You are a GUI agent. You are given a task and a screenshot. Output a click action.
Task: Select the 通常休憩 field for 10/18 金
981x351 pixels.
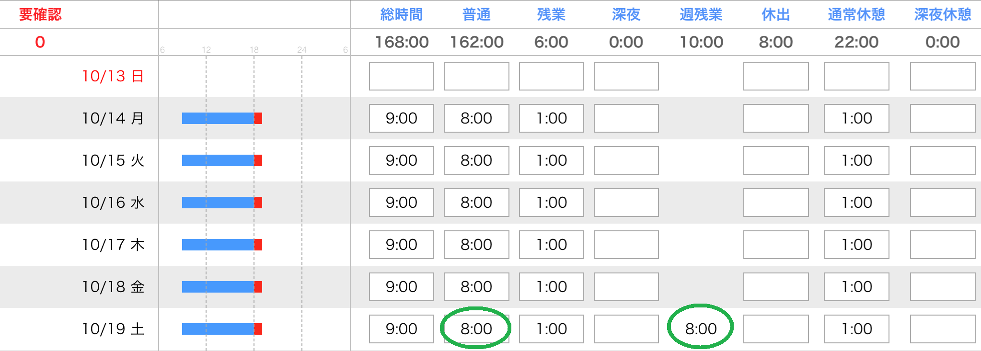[856, 287]
